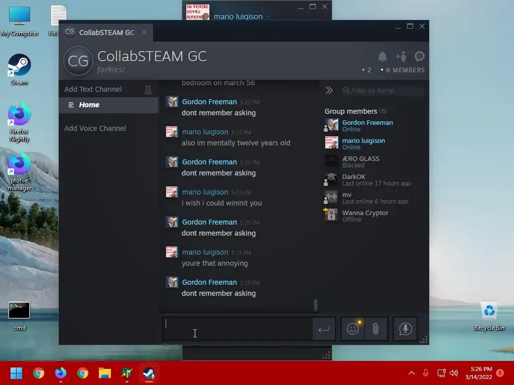Open My Computer desktop icon
Screen dimensions: 514x385
(20, 21)
